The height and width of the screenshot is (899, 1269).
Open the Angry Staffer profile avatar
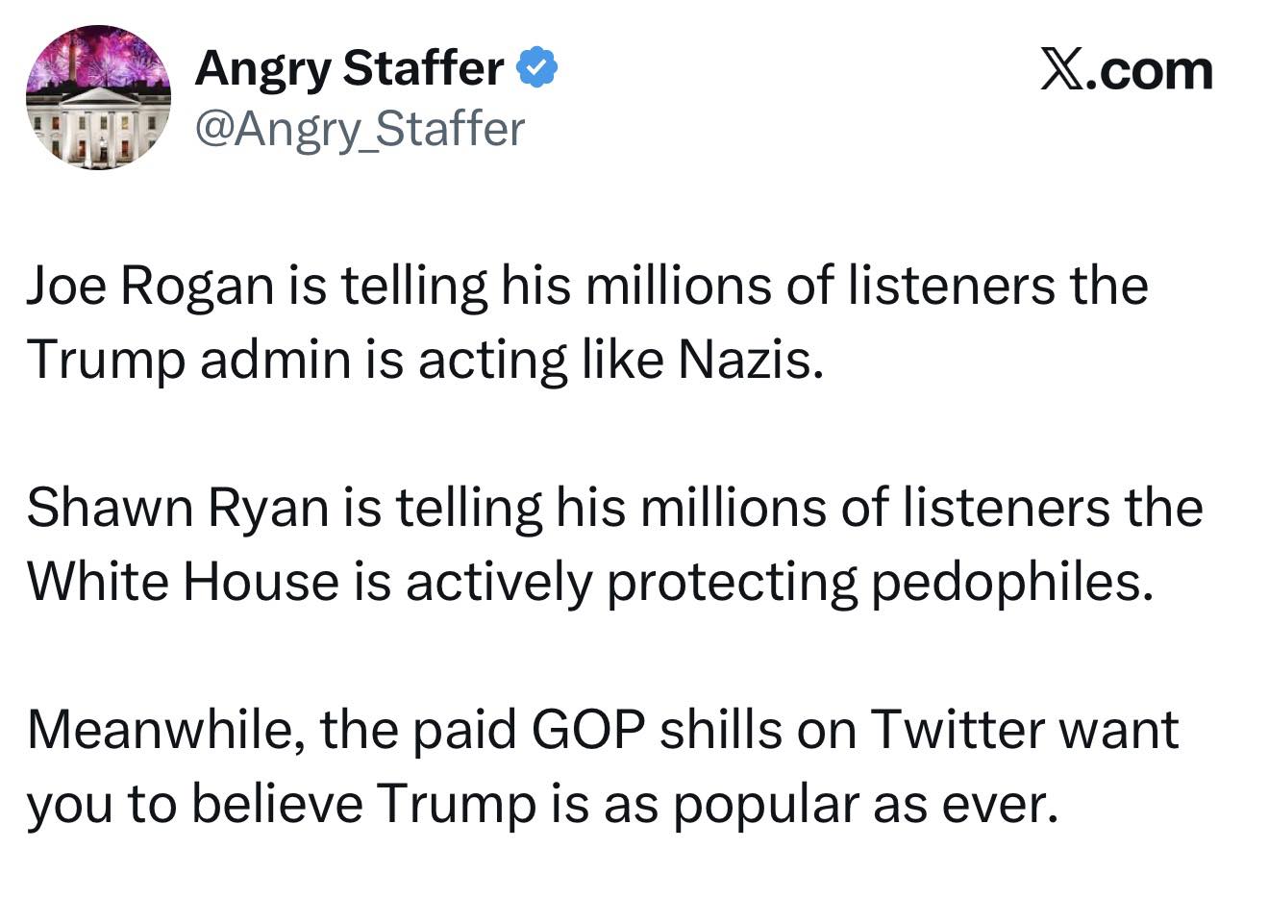(x=97, y=97)
